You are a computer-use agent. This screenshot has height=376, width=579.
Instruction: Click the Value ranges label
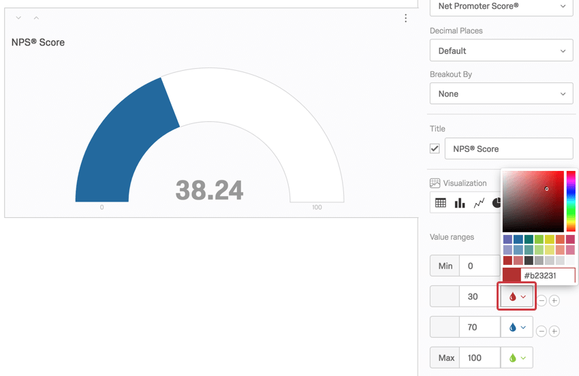point(452,237)
